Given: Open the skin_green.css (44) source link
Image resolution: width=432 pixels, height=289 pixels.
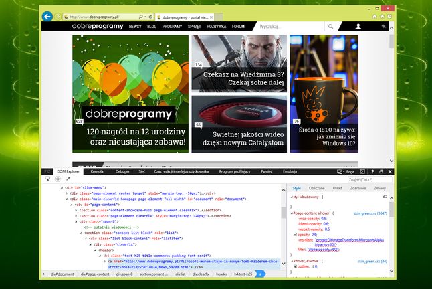Looking at the screenshot, I should point(372,261).
